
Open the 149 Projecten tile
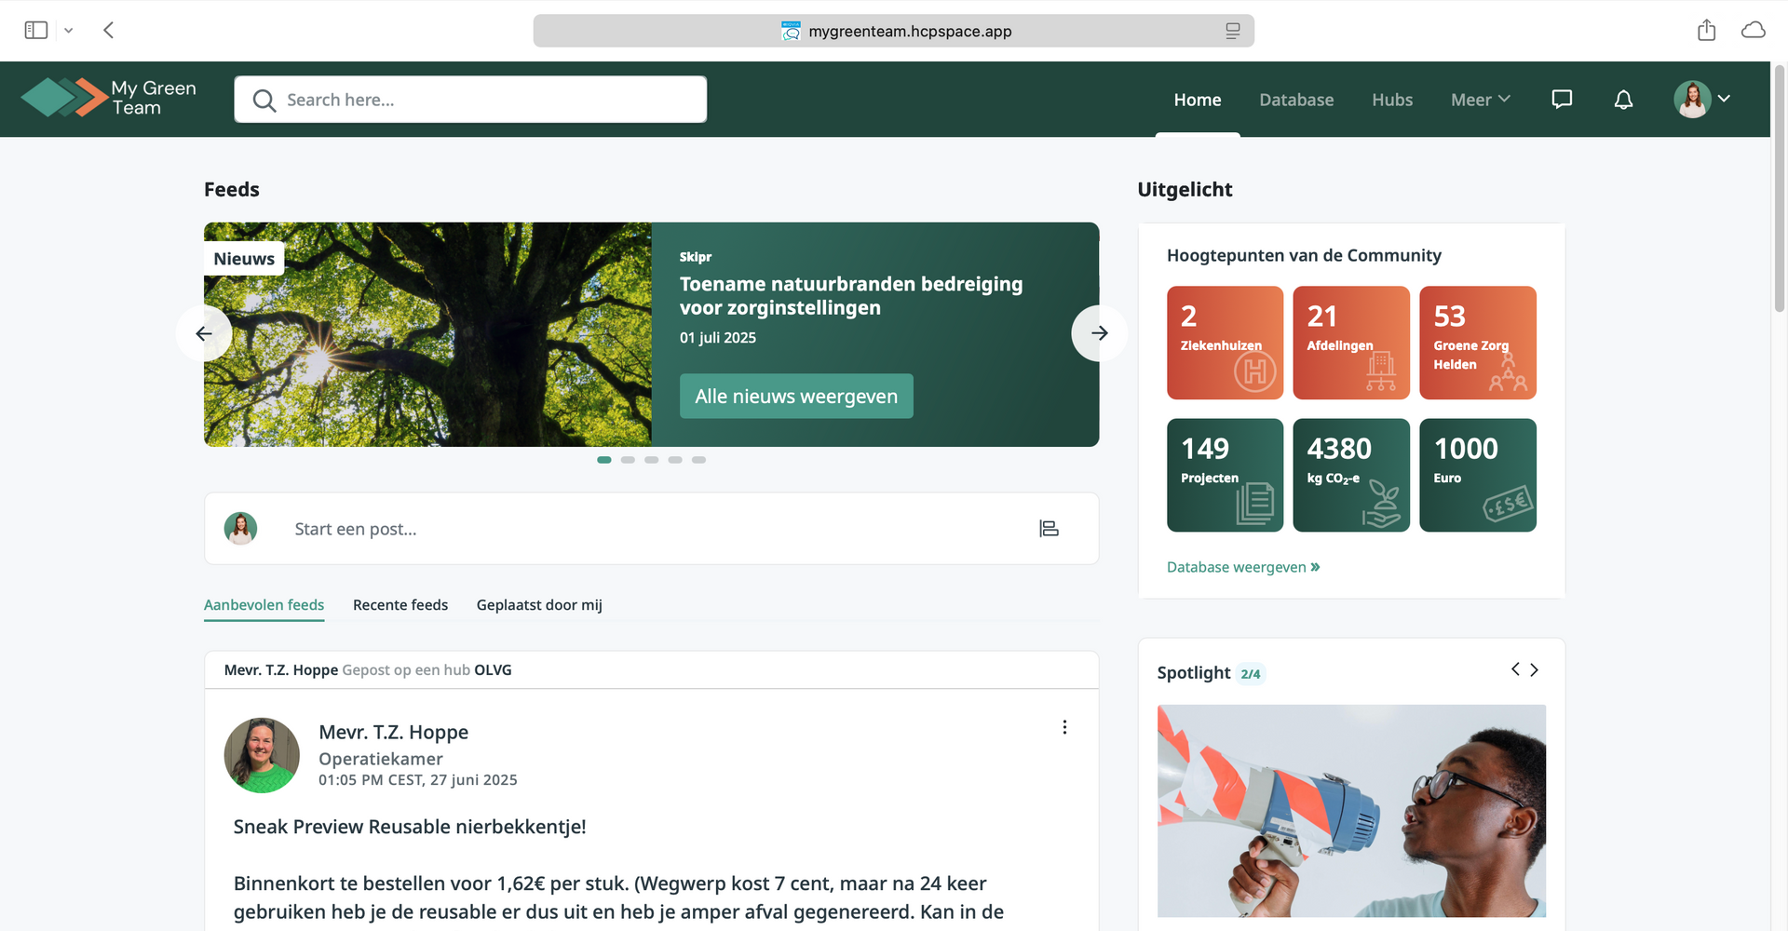point(1225,475)
